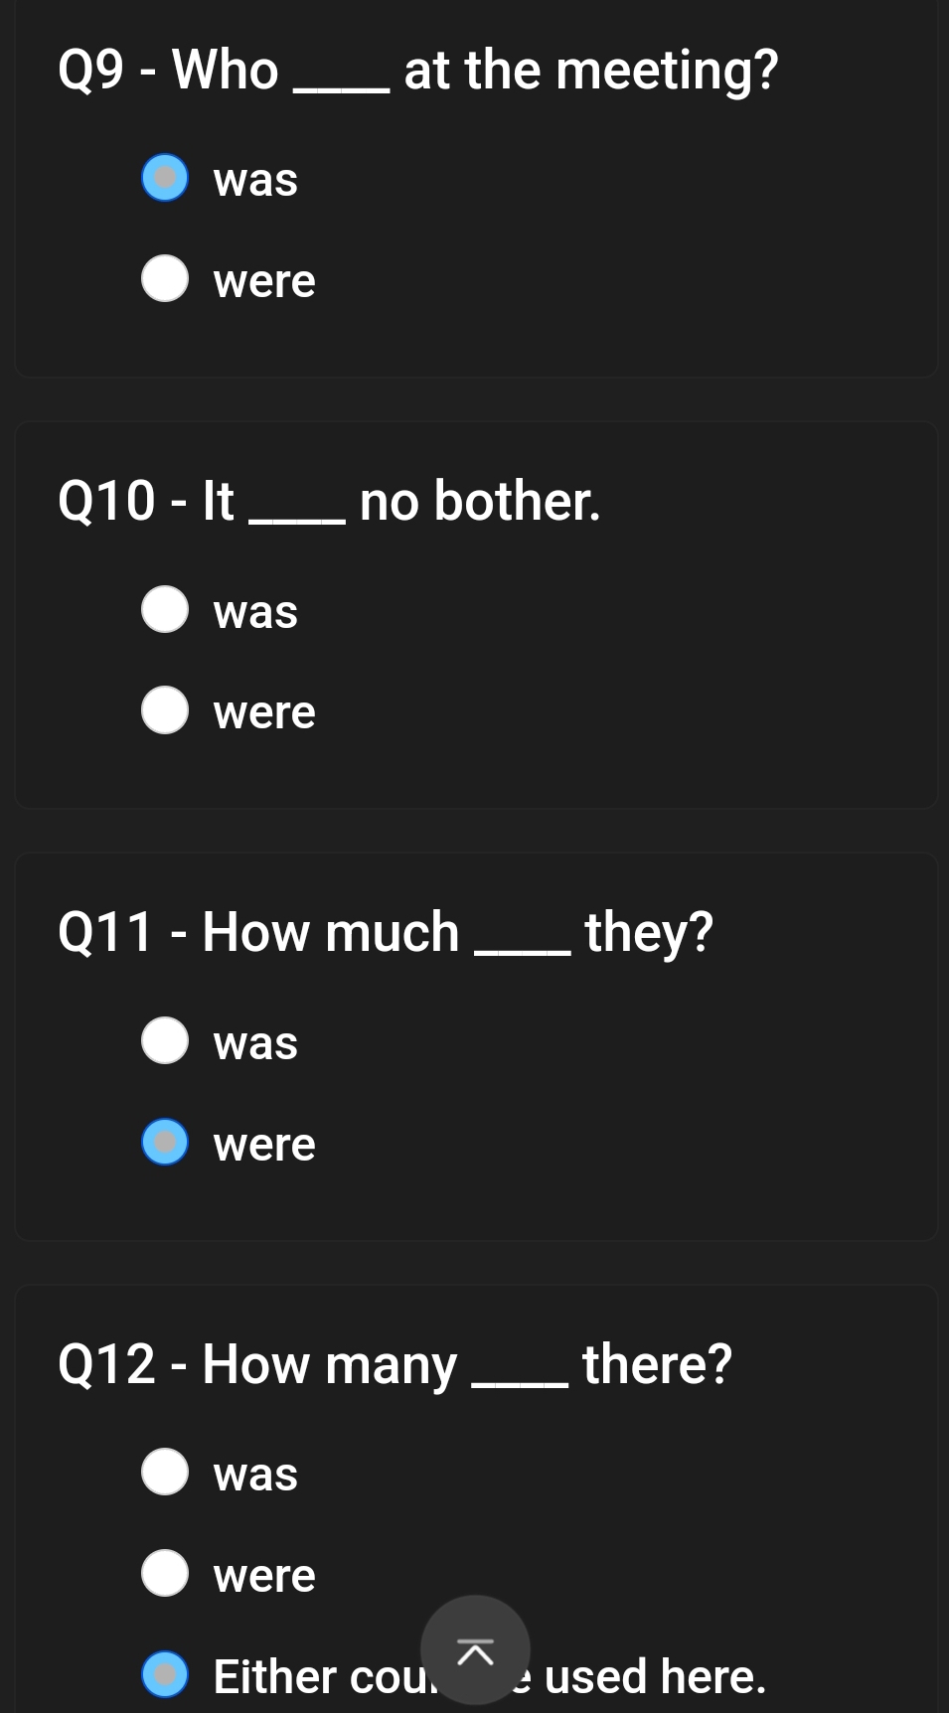949x1713 pixels.
Task: Select 'were' for Q12 How many
Action: [165, 1573]
